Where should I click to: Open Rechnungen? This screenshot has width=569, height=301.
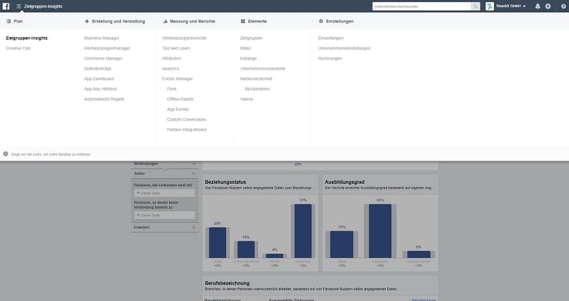pos(330,58)
